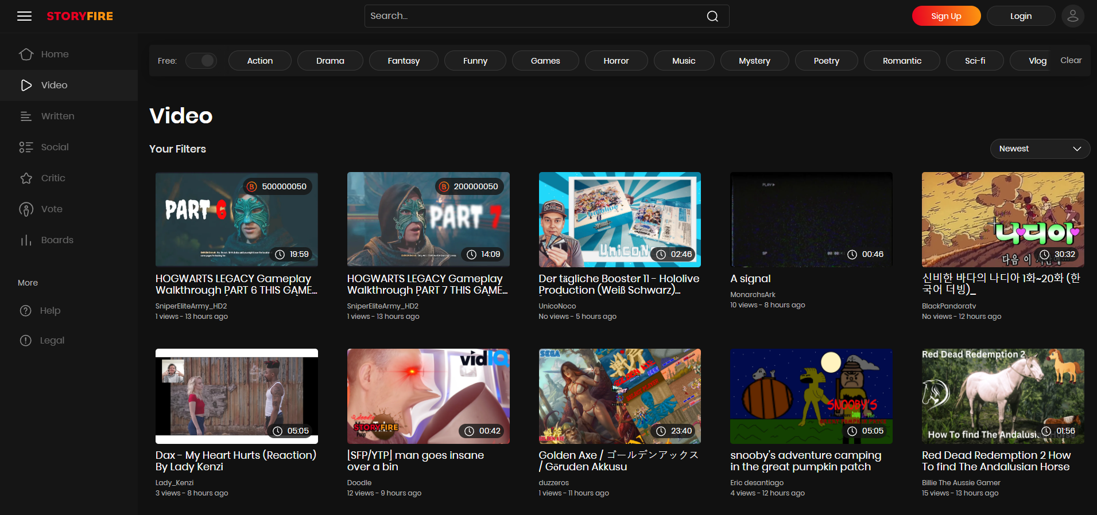Open the Hogwarts Legacy Part 7 thumbnail
This screenshot has width=1097, height=515.
[x=428, y=220]
